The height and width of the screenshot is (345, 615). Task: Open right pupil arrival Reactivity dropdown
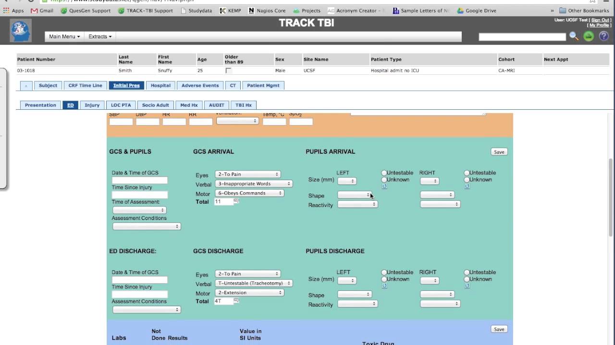pos(440,204)
